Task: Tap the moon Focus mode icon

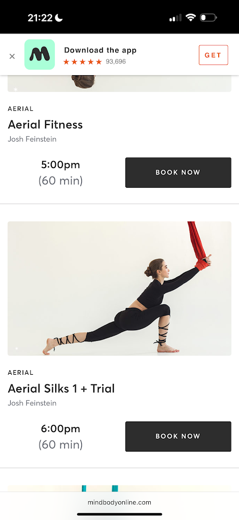Action: 59,18
